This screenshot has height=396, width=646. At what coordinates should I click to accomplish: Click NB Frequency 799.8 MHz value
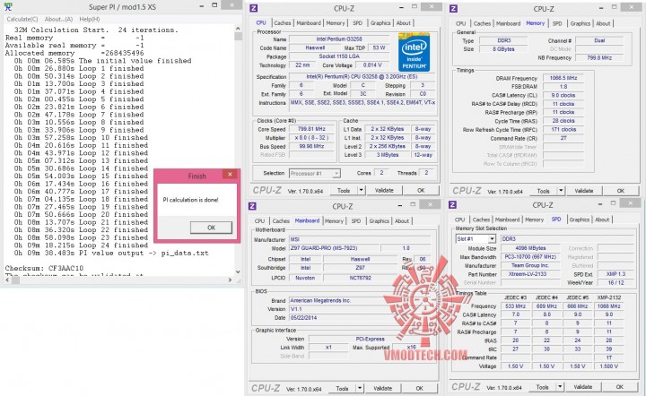pos(599,57)
